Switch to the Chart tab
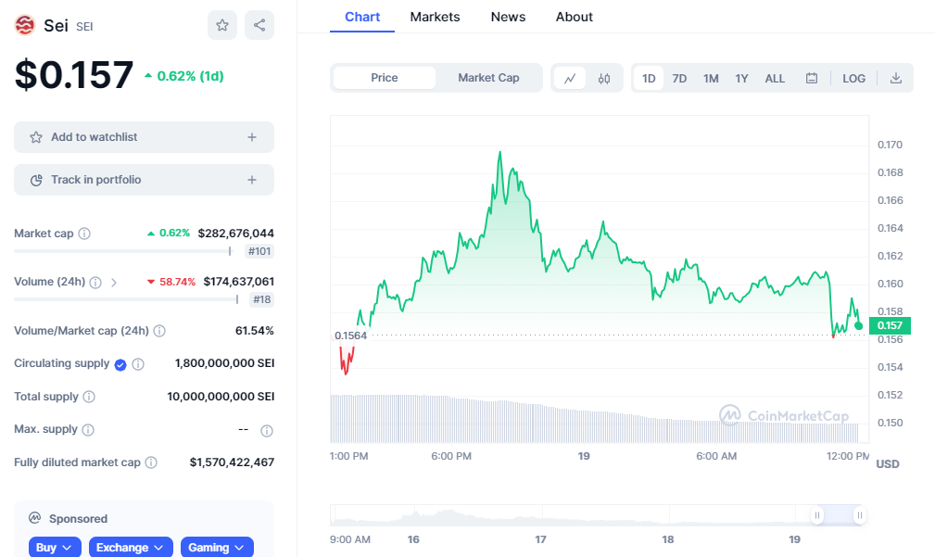The width and height of the screenshot is (935, 557). tap(362, 17)
